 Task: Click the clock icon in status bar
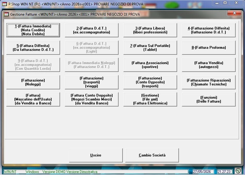point(238,171)
